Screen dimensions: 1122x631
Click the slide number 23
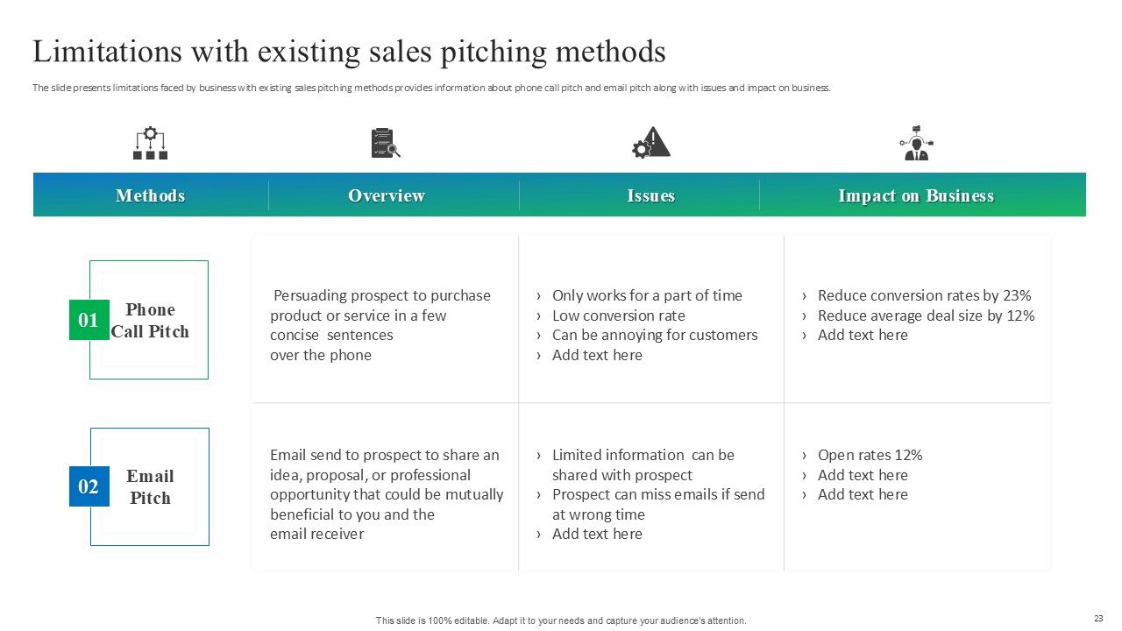1098,618
